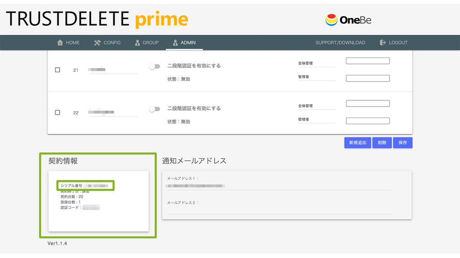Click the 新規追加 button
The image size is (460, 258).
point(358,143)
